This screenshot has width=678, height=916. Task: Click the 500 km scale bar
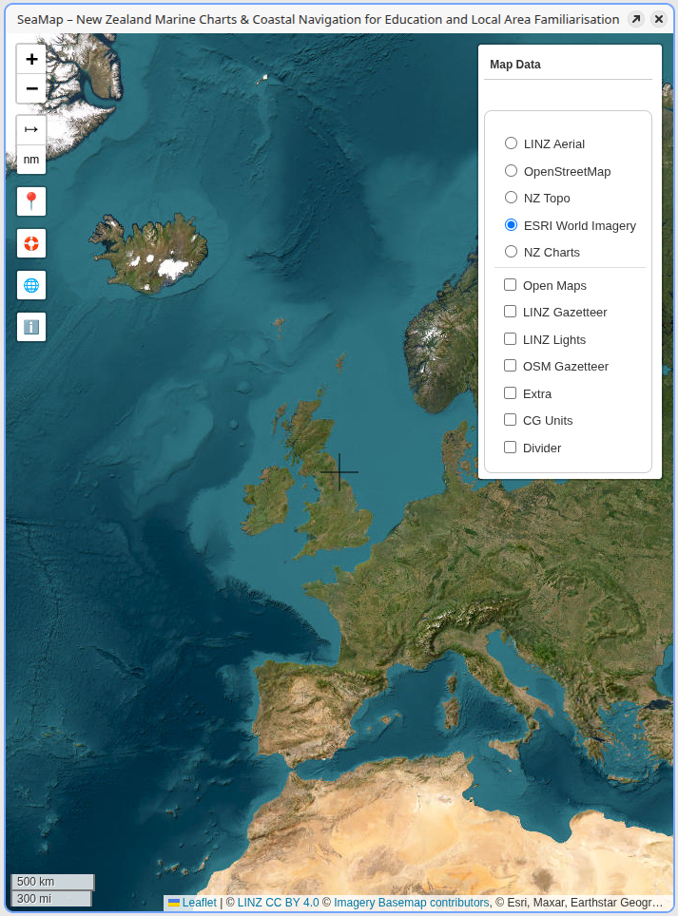pyautogui.click(x=52, y=882)
